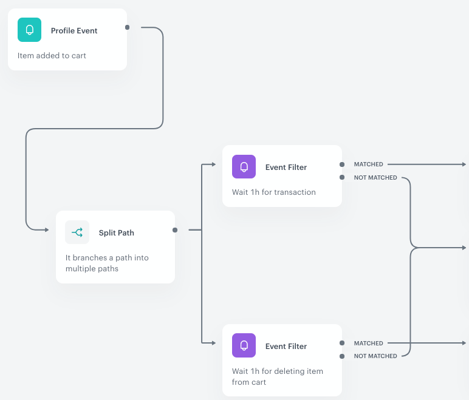Click the Event Filter title above the transaction wait
The width and height of the screenshot is (469, 400).
(x=286, y=168)
